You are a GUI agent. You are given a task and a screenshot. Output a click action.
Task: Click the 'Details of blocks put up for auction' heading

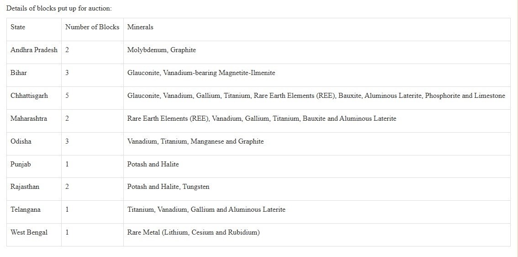59,9
